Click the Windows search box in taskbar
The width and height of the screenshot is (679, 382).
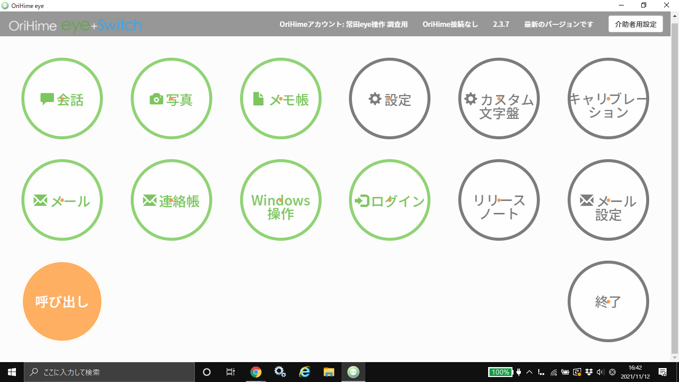click(109, 372)
